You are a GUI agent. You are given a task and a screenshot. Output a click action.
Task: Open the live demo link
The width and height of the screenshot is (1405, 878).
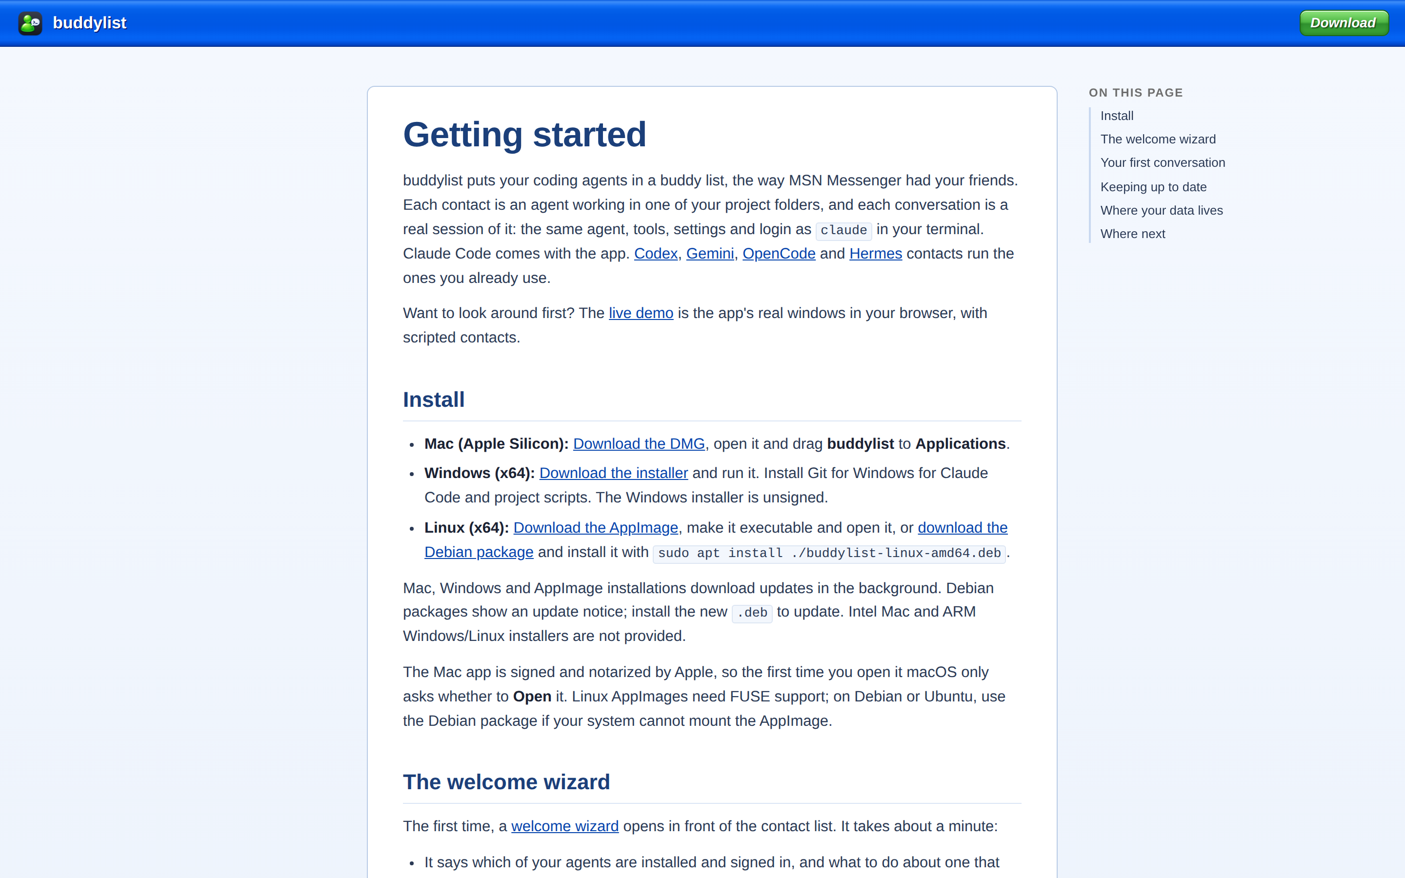[x=641, y=313]
